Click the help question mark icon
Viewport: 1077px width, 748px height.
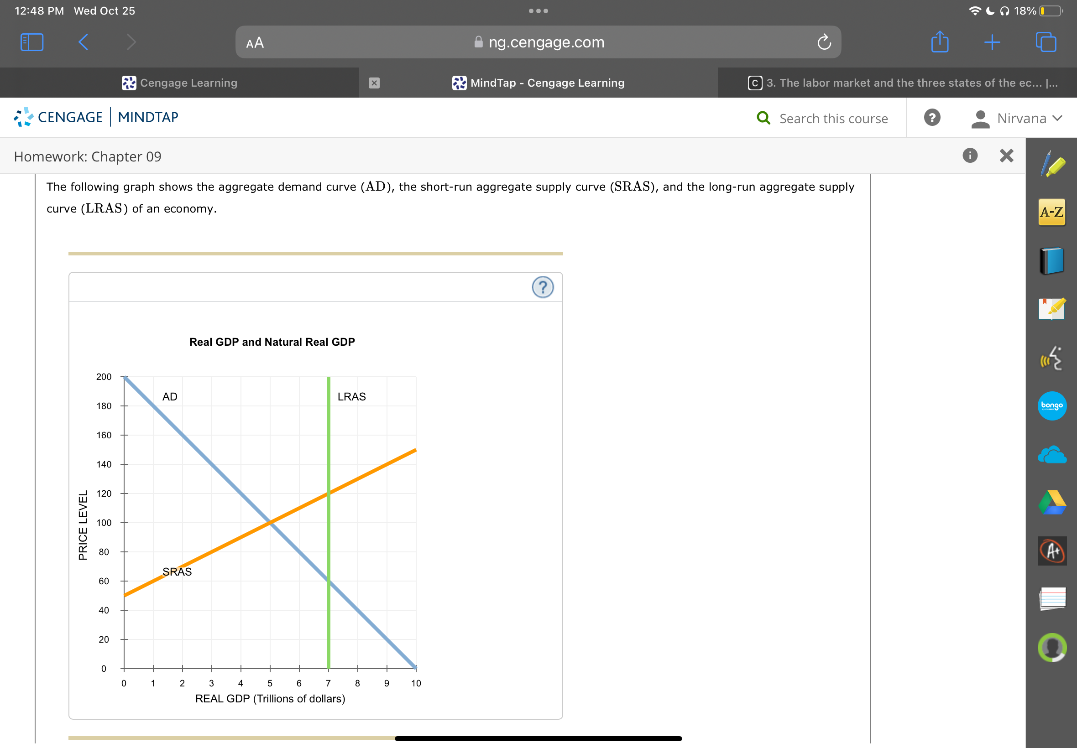coord(543,288)
